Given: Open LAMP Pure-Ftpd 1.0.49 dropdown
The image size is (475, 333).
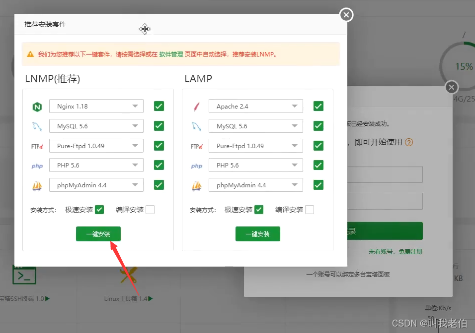Looking at the screenshot, I should (x=256, y=146).
